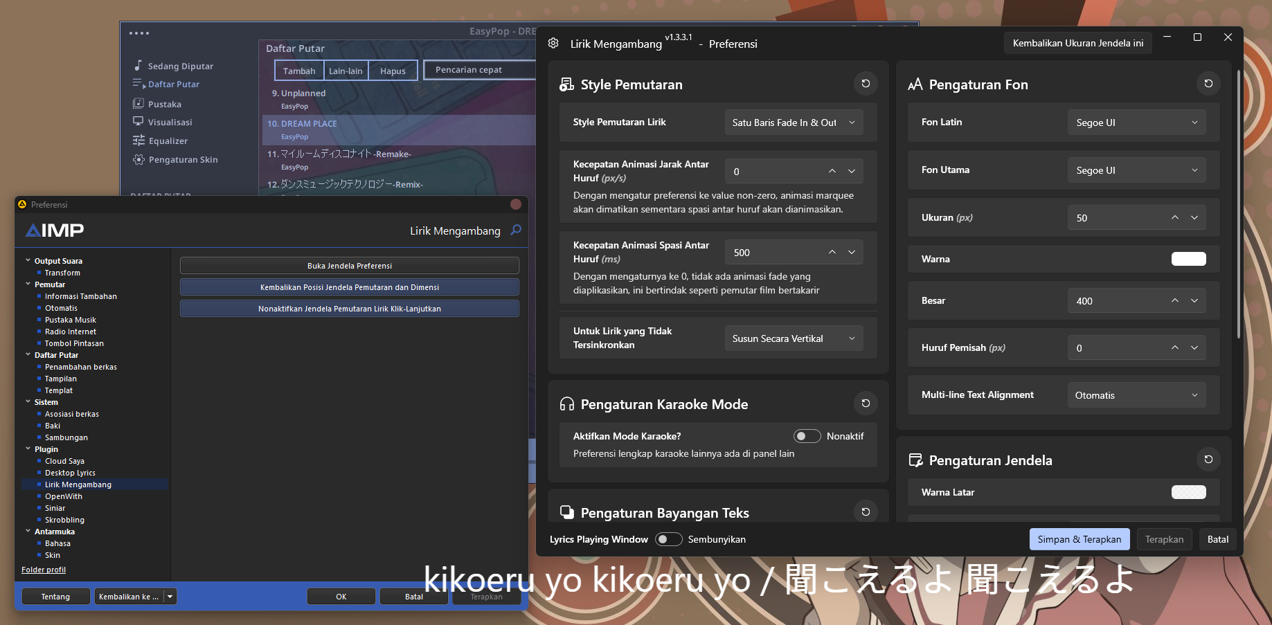This screenshot has height=625, width=1272.
Task: Toggle Aktifkan Mode Karaoke switch
Action: [807, 436]
